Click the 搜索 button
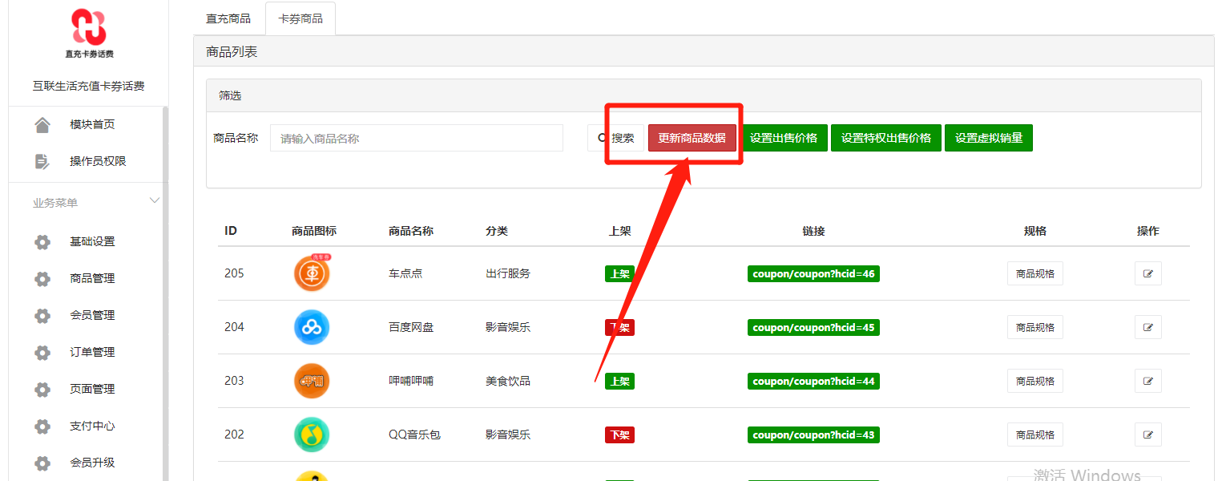This screenshot has width=1226, height=481. point(615,138)
